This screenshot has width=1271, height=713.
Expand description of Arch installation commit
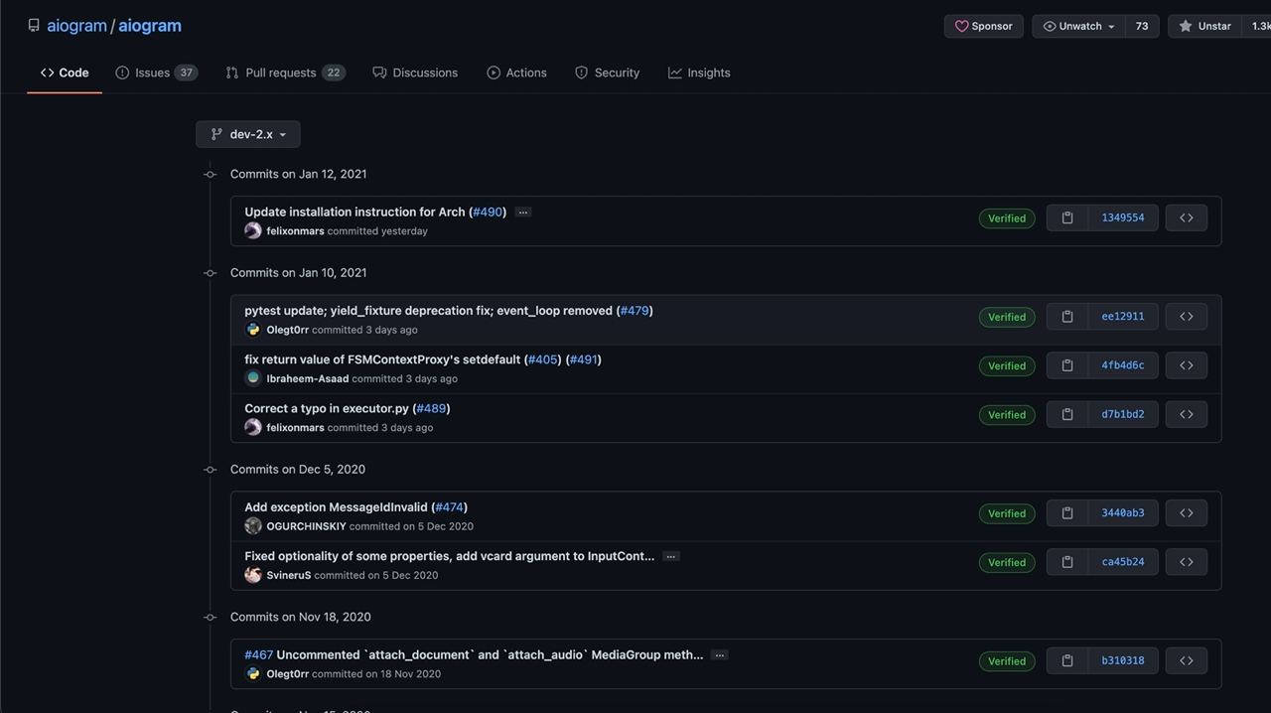pyautogui.click(x=523, y=213)
